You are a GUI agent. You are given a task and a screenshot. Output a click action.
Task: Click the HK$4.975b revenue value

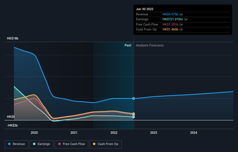tap(170, 14)
